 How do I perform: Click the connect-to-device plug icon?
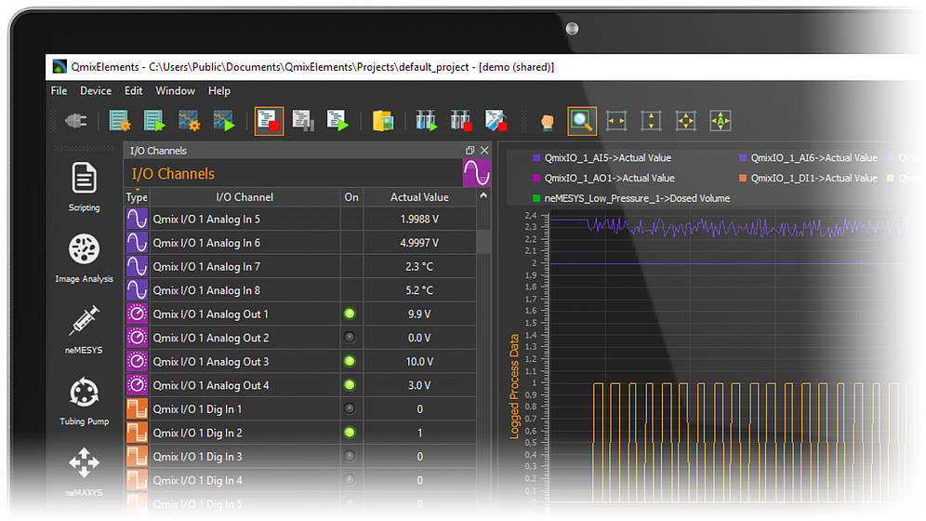pyautogui.click(x=74, y=121)
